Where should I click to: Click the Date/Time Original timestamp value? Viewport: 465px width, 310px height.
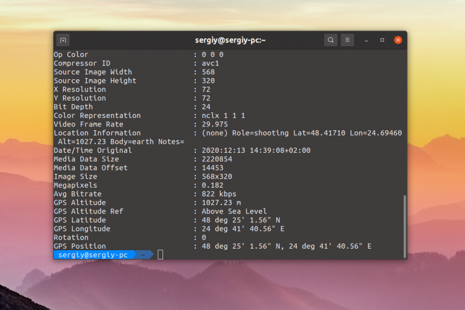(x=256, y=150)
